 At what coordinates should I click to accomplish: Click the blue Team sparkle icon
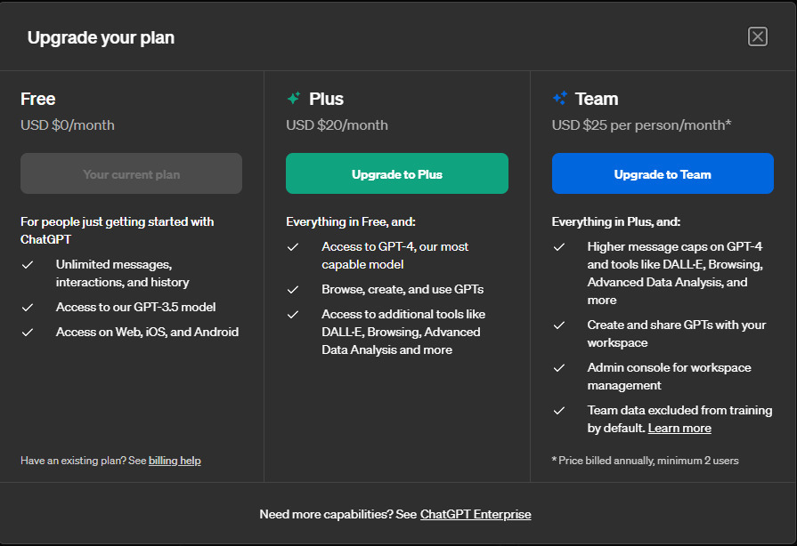tap(560, 98)
